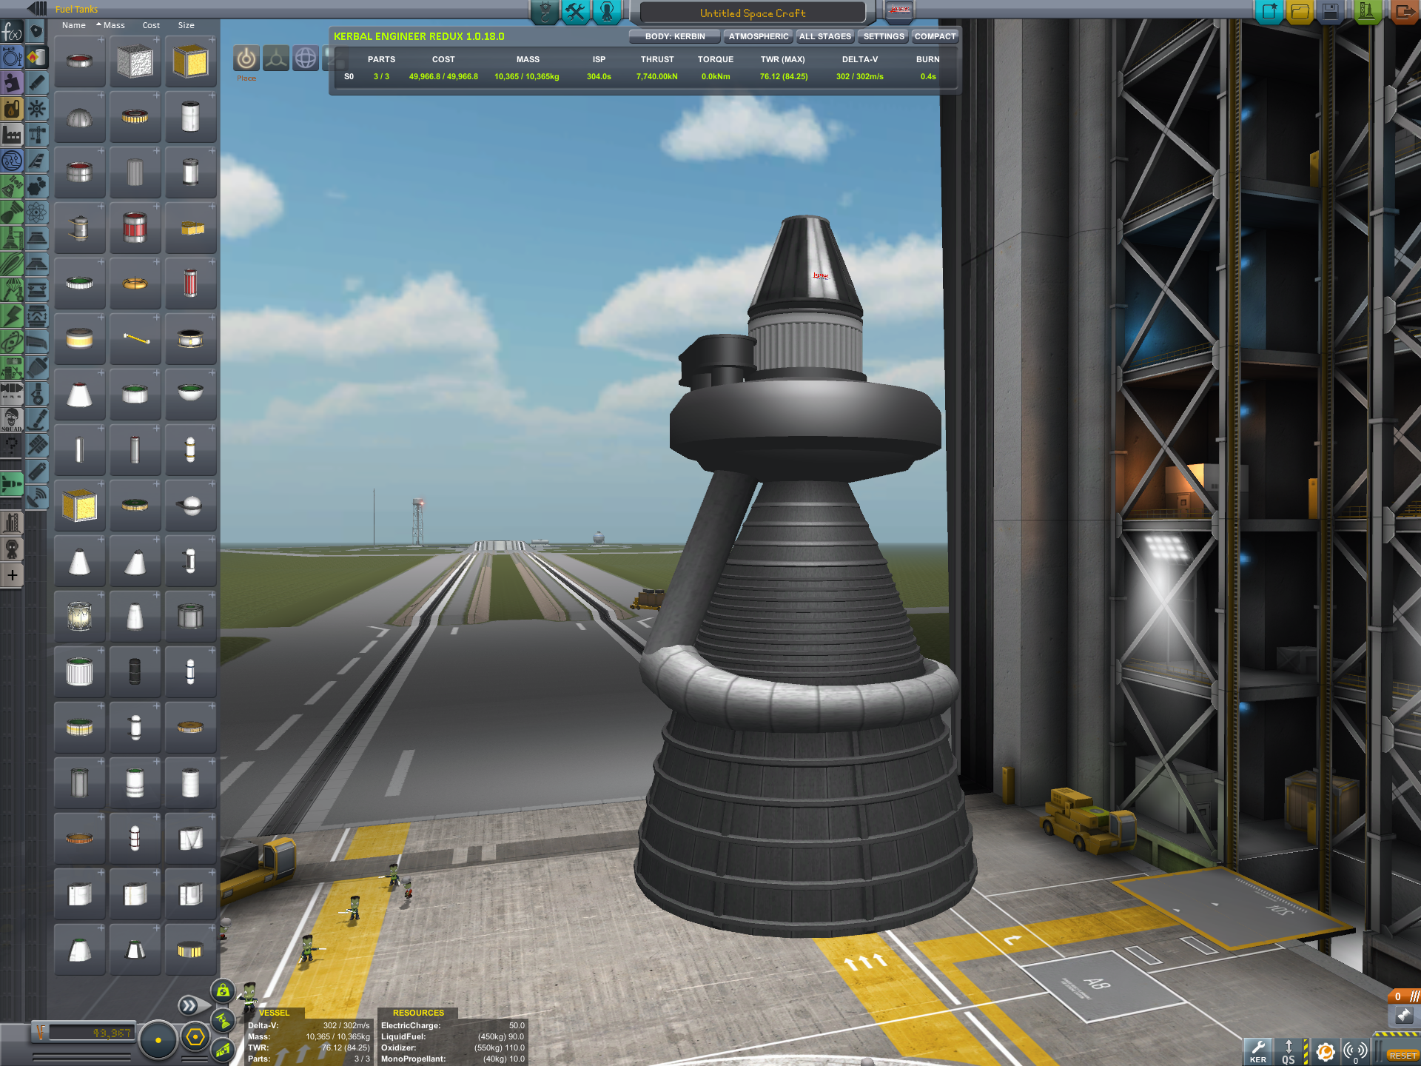Click the THRUST value 7,740.00kN
Viewport: 1421px width, 1066px height.
(656, 76)
